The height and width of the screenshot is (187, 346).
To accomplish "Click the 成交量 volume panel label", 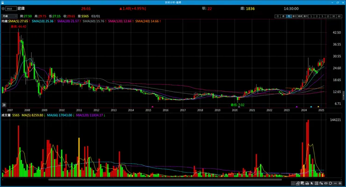I will pyautogui.click(x=6, y=115).
